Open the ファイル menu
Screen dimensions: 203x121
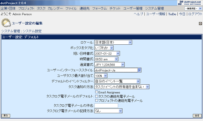(71, 8)
